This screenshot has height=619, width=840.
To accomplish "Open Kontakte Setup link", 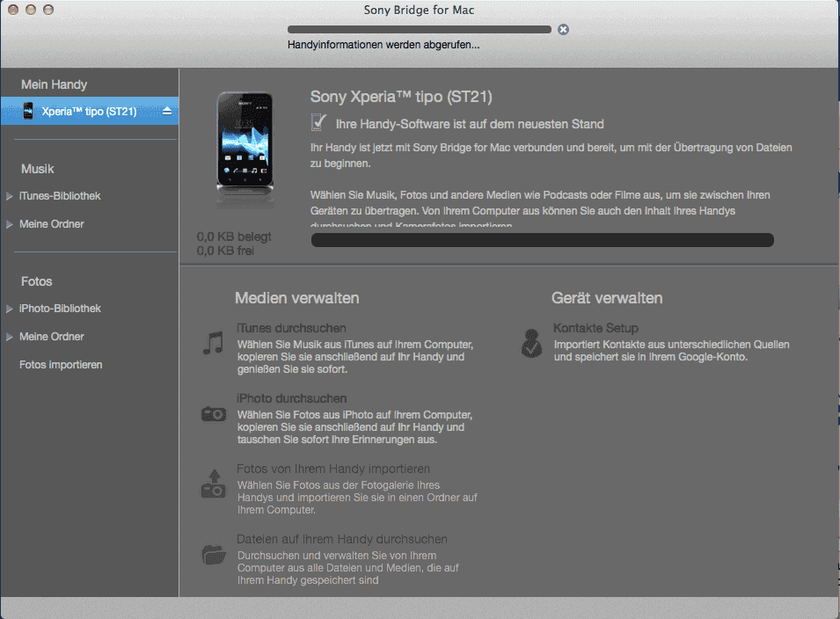I will tap(595, 328).
